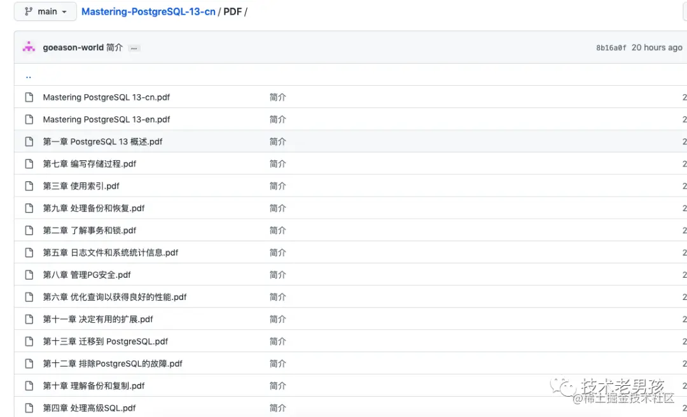Open 第三章 使用索引.pdf
The height and width of the screenshot is (417, 687).
(x=81, y=186)
